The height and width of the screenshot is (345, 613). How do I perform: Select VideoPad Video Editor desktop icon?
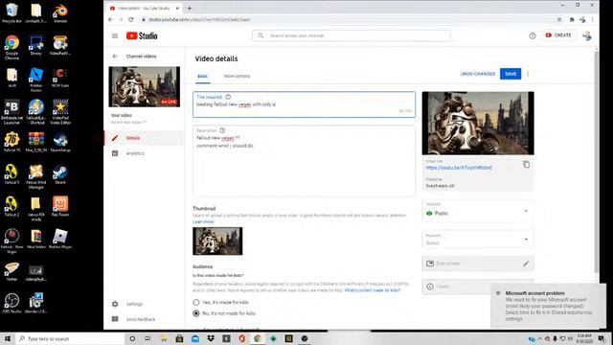60,112
